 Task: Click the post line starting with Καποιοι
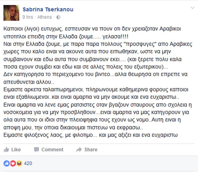pyautogui.click(x=92, y=29)
